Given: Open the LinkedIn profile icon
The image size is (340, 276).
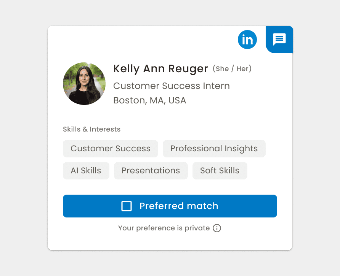Looking at the screenshot, I should click(x=247, y=40).
